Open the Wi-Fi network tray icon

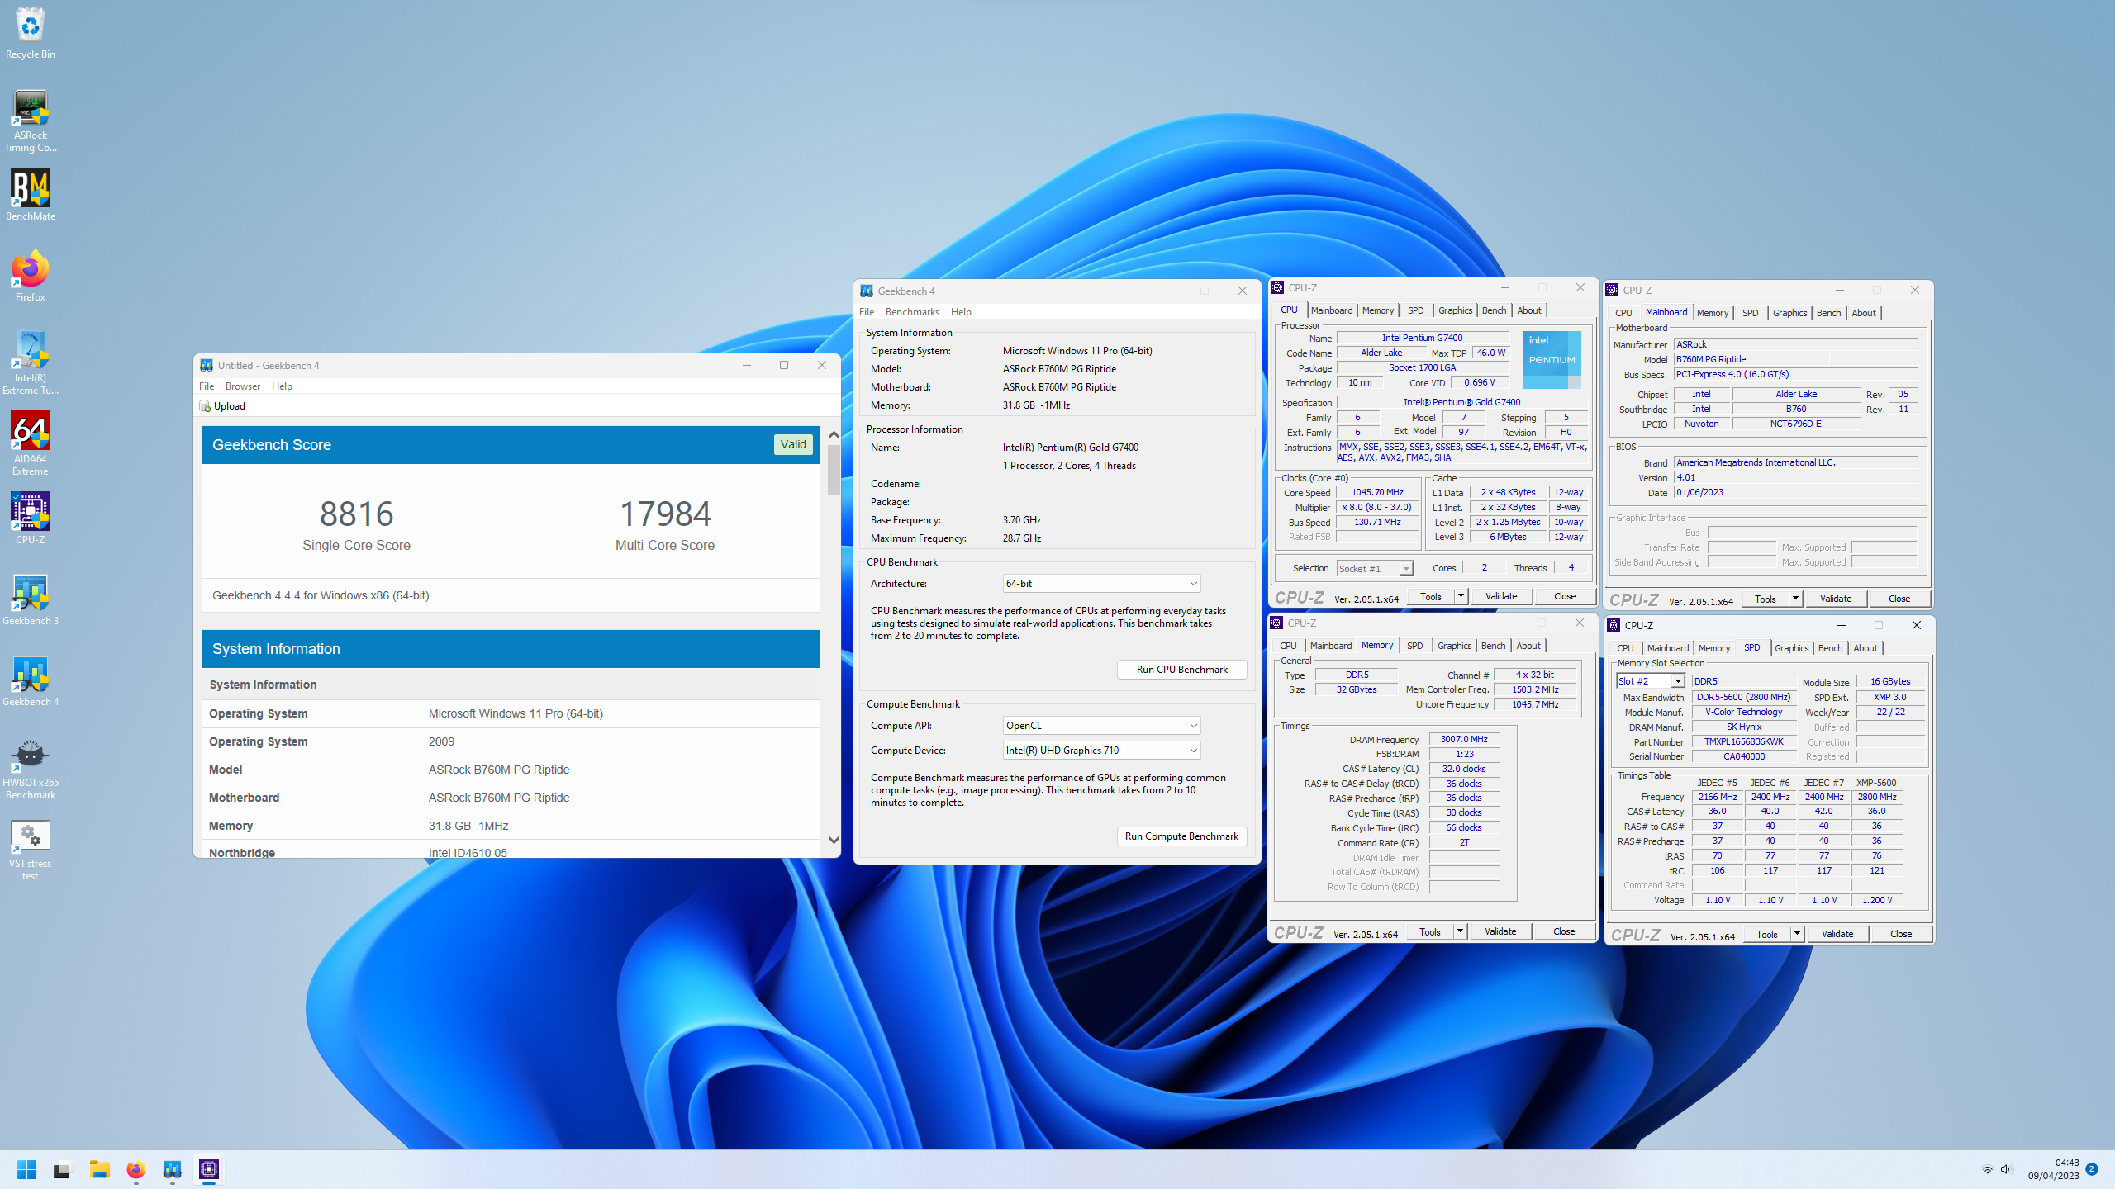tap(1987, 1169)
